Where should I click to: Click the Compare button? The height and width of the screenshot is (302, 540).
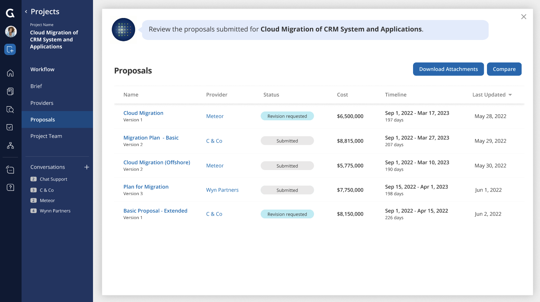[x=504, y=69]
